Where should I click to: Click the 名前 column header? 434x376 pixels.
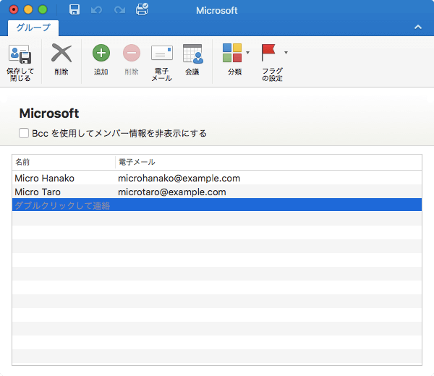pyautogui.click(x=64, y=162)
